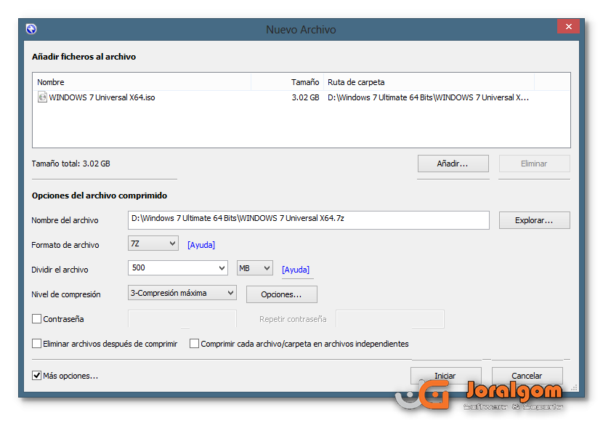Click the Ruta de carpeta column header

tap(429, 82)
